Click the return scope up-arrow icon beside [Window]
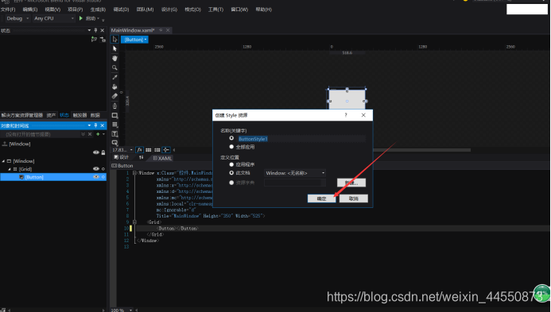Viewport: 551px width, 312px height. pos(5,144)
